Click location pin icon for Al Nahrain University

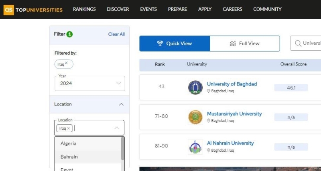(x=209, y=150)
